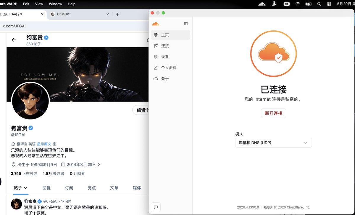
Task: Switch to the 亮点 tab
Action: point(92,188)
